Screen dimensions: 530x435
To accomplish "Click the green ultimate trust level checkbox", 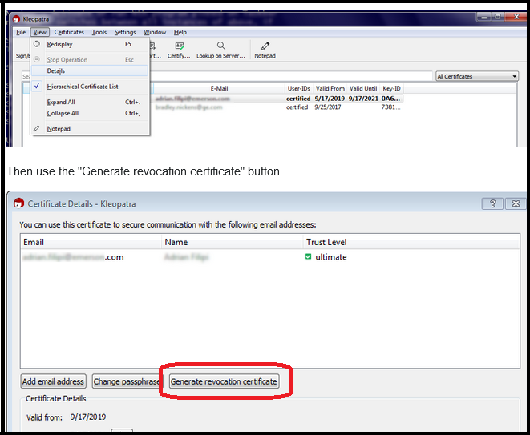I will point(308,256).
